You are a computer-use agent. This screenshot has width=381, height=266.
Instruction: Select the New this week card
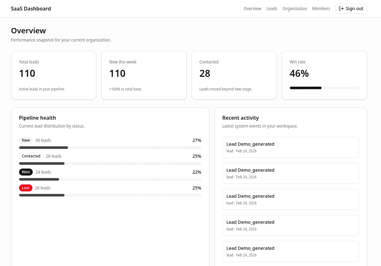144,75
